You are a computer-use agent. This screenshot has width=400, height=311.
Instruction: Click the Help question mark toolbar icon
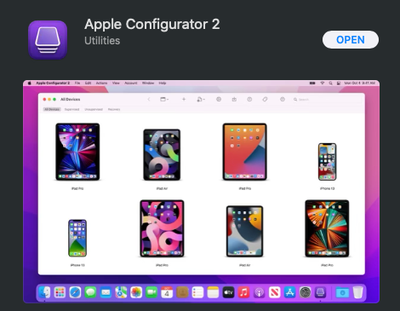point(283,99)
